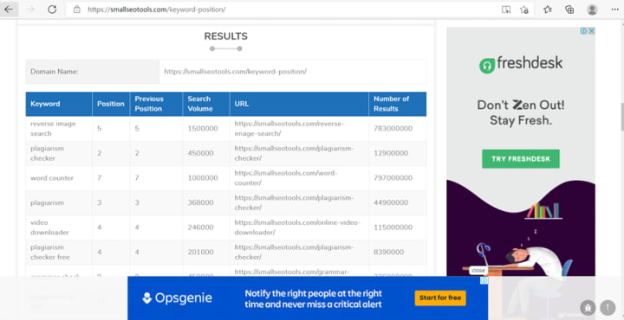Click the Opsgenie ad info icon
624x320 pixels.
[484, 281]
